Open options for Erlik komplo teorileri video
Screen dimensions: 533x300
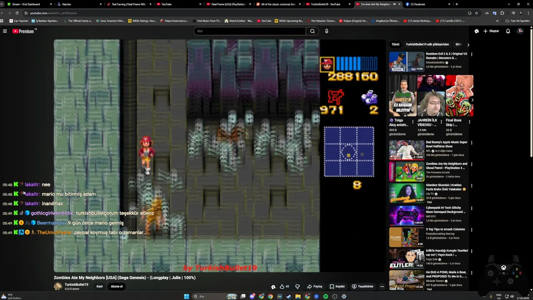coord(471,252)
